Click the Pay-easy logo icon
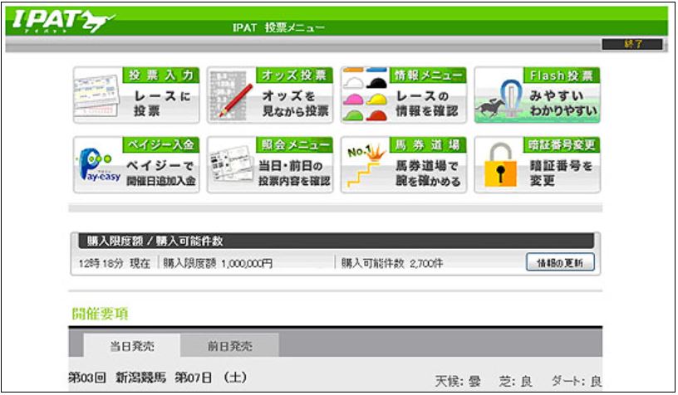The image size is (678, 395). coord(99,165)
